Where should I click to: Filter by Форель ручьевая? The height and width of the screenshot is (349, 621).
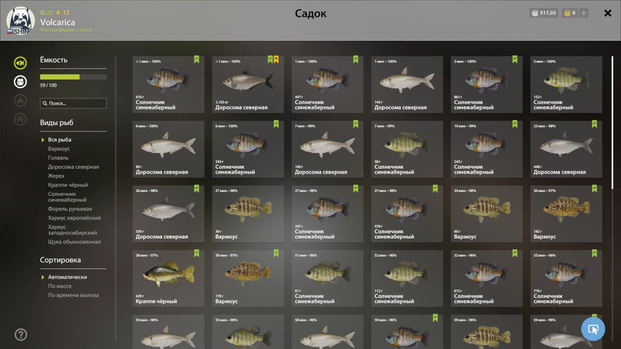[70, 209]
